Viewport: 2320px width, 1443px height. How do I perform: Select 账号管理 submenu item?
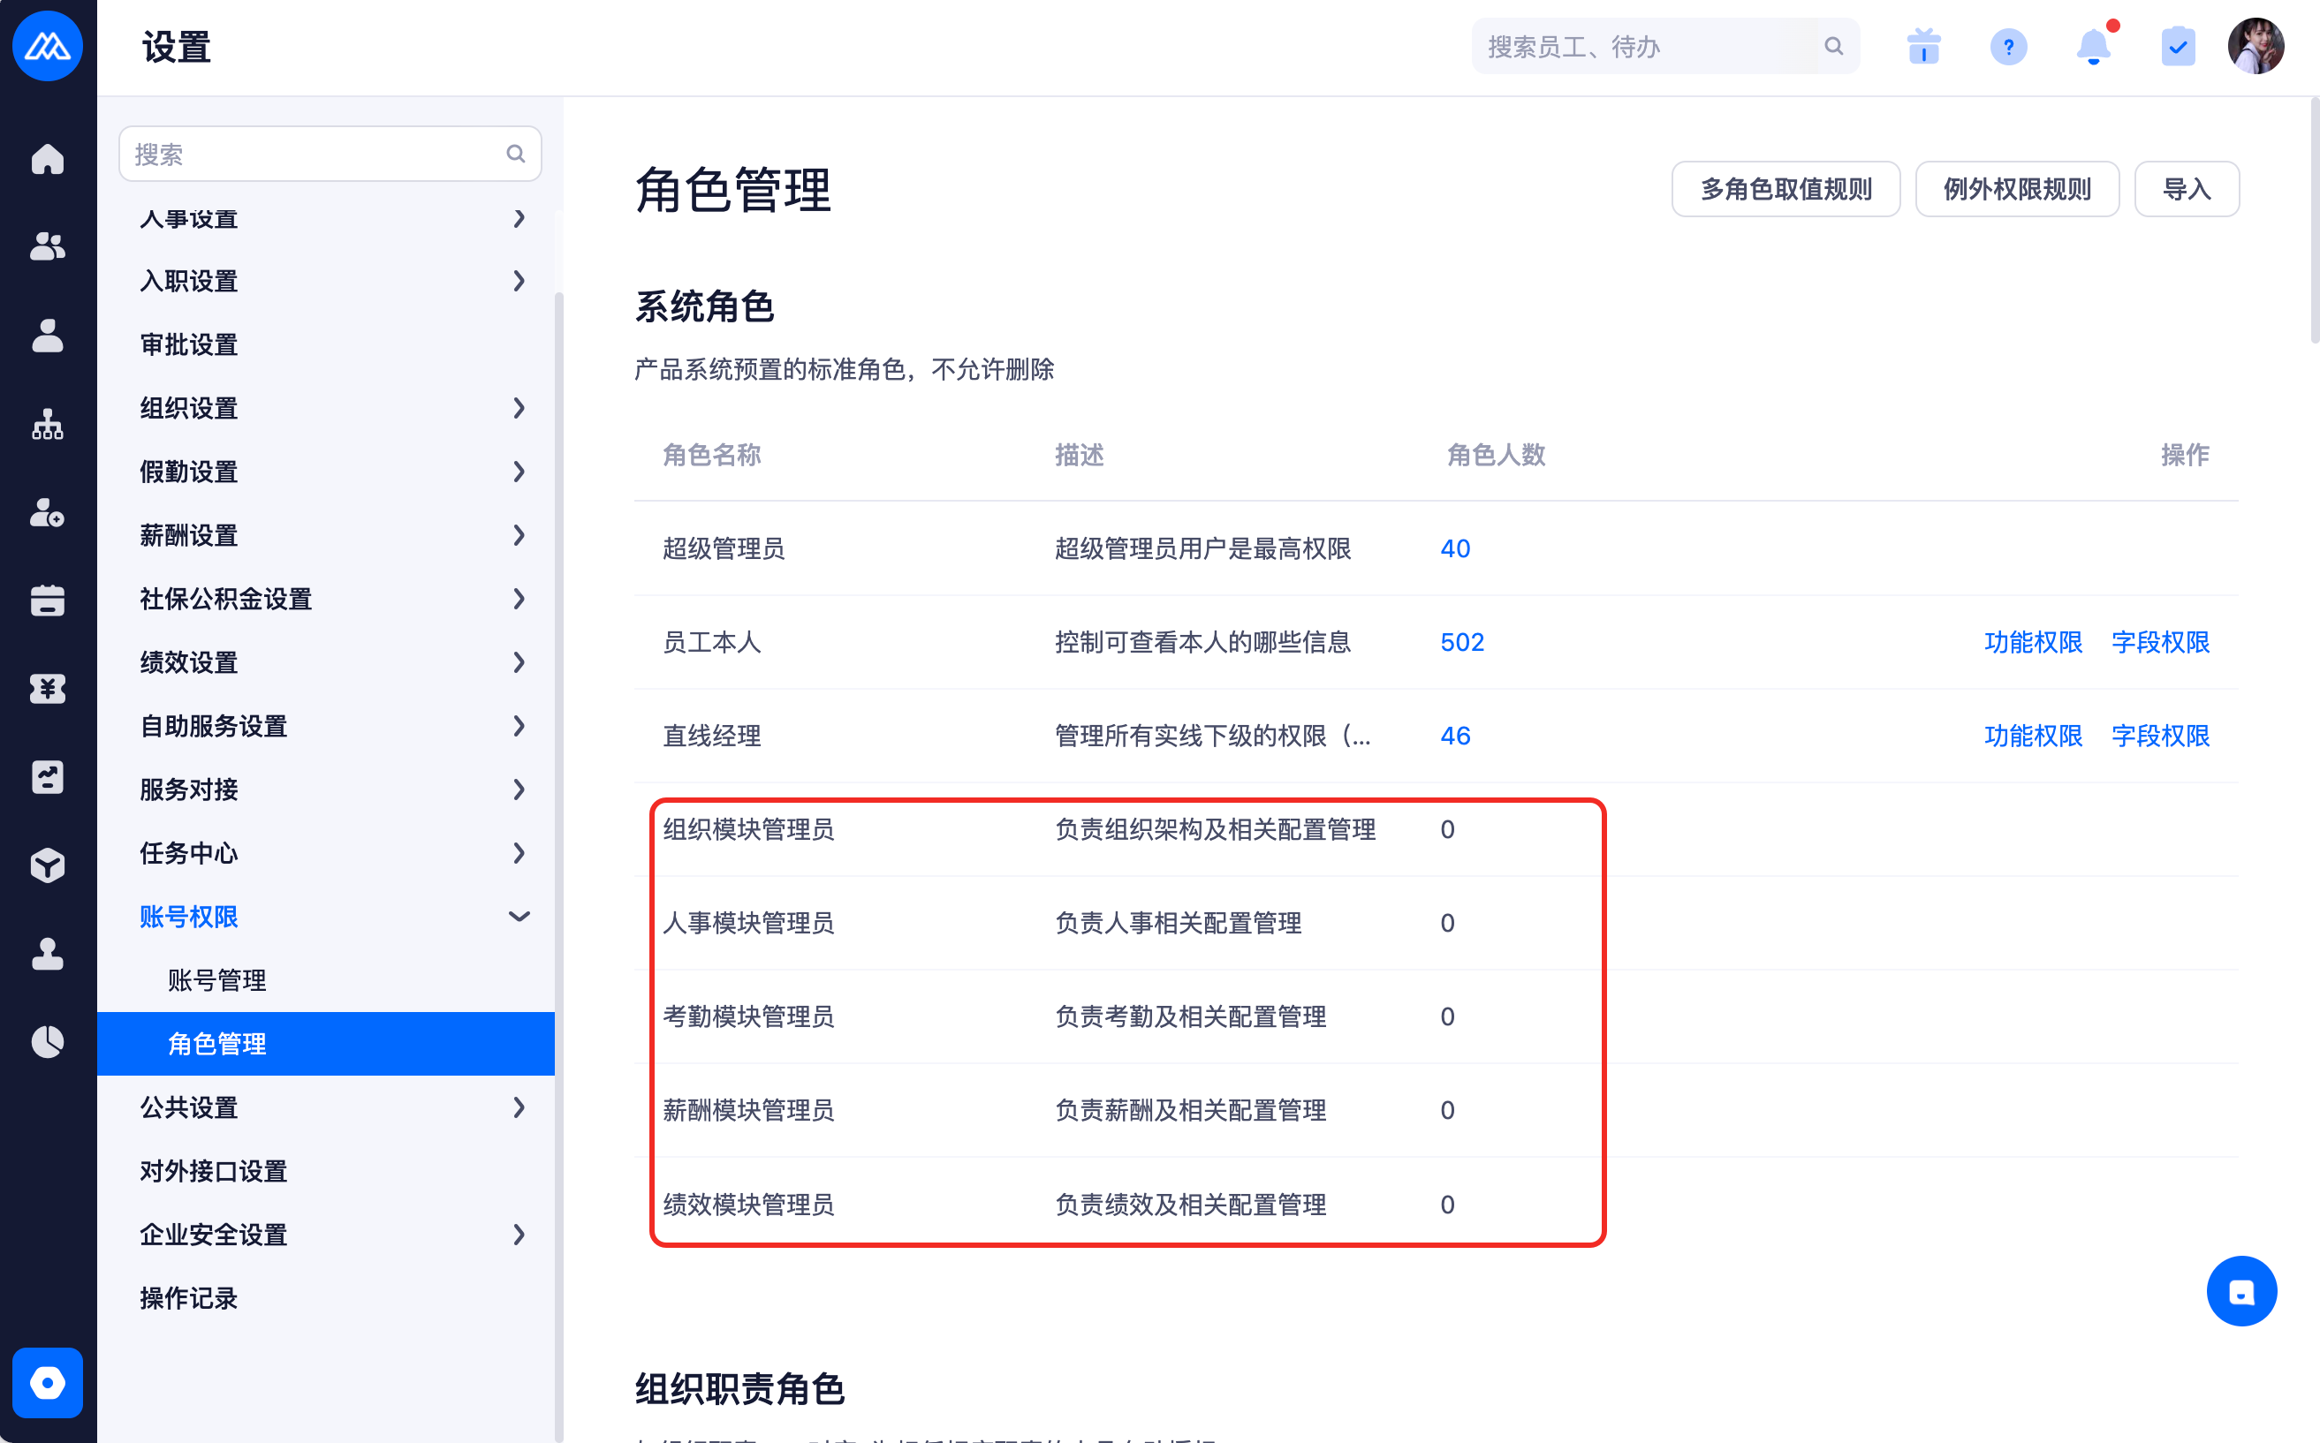[217, 980]
